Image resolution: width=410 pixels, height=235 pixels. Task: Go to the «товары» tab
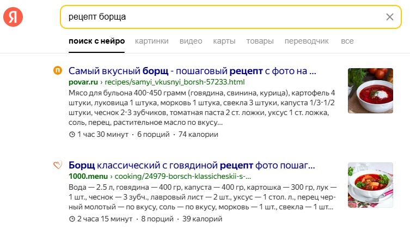tap(260, 41)
